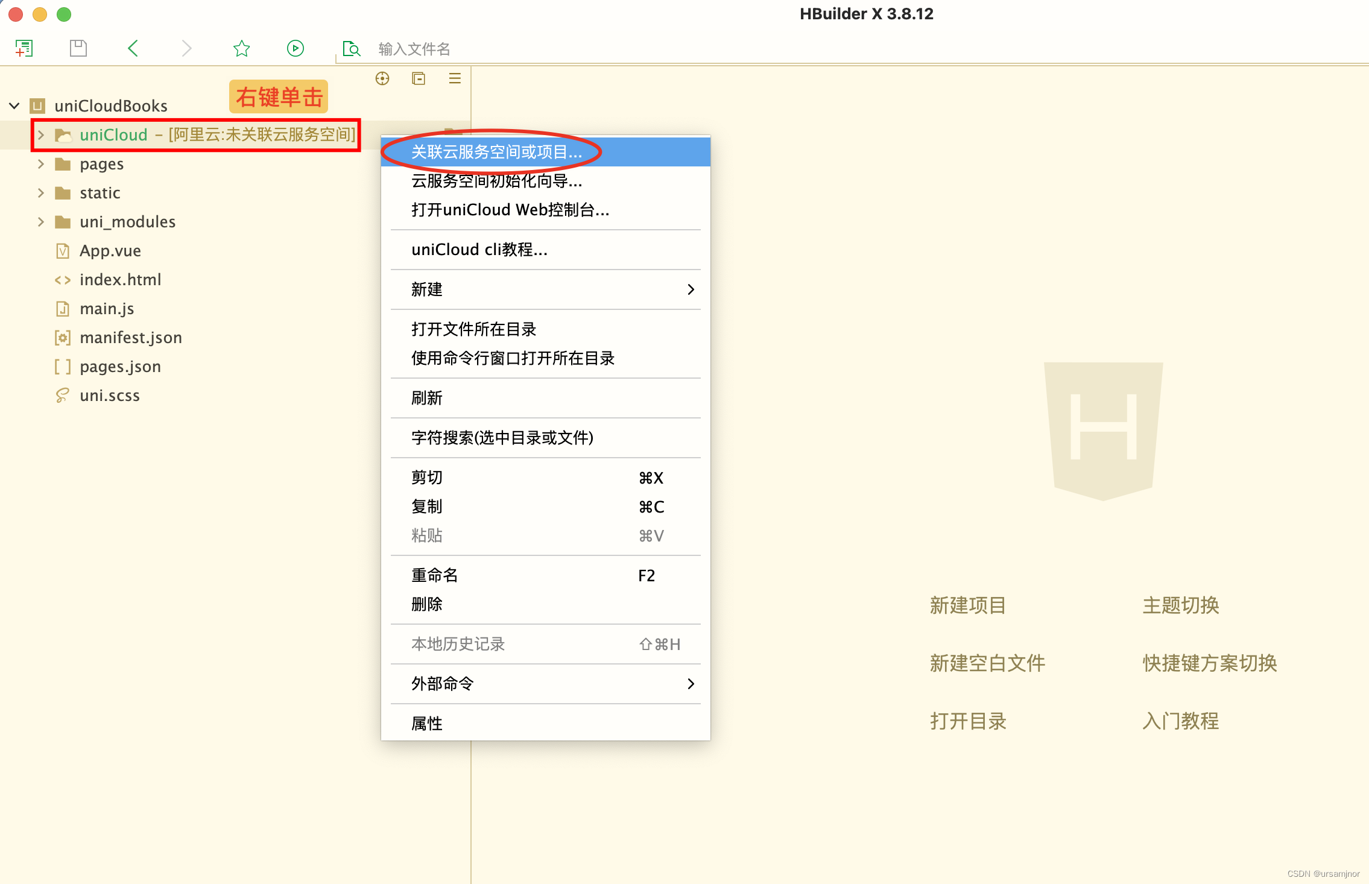Click the pages folder icon
This screenshot has width=1369, height=884.
pos(63,163)
